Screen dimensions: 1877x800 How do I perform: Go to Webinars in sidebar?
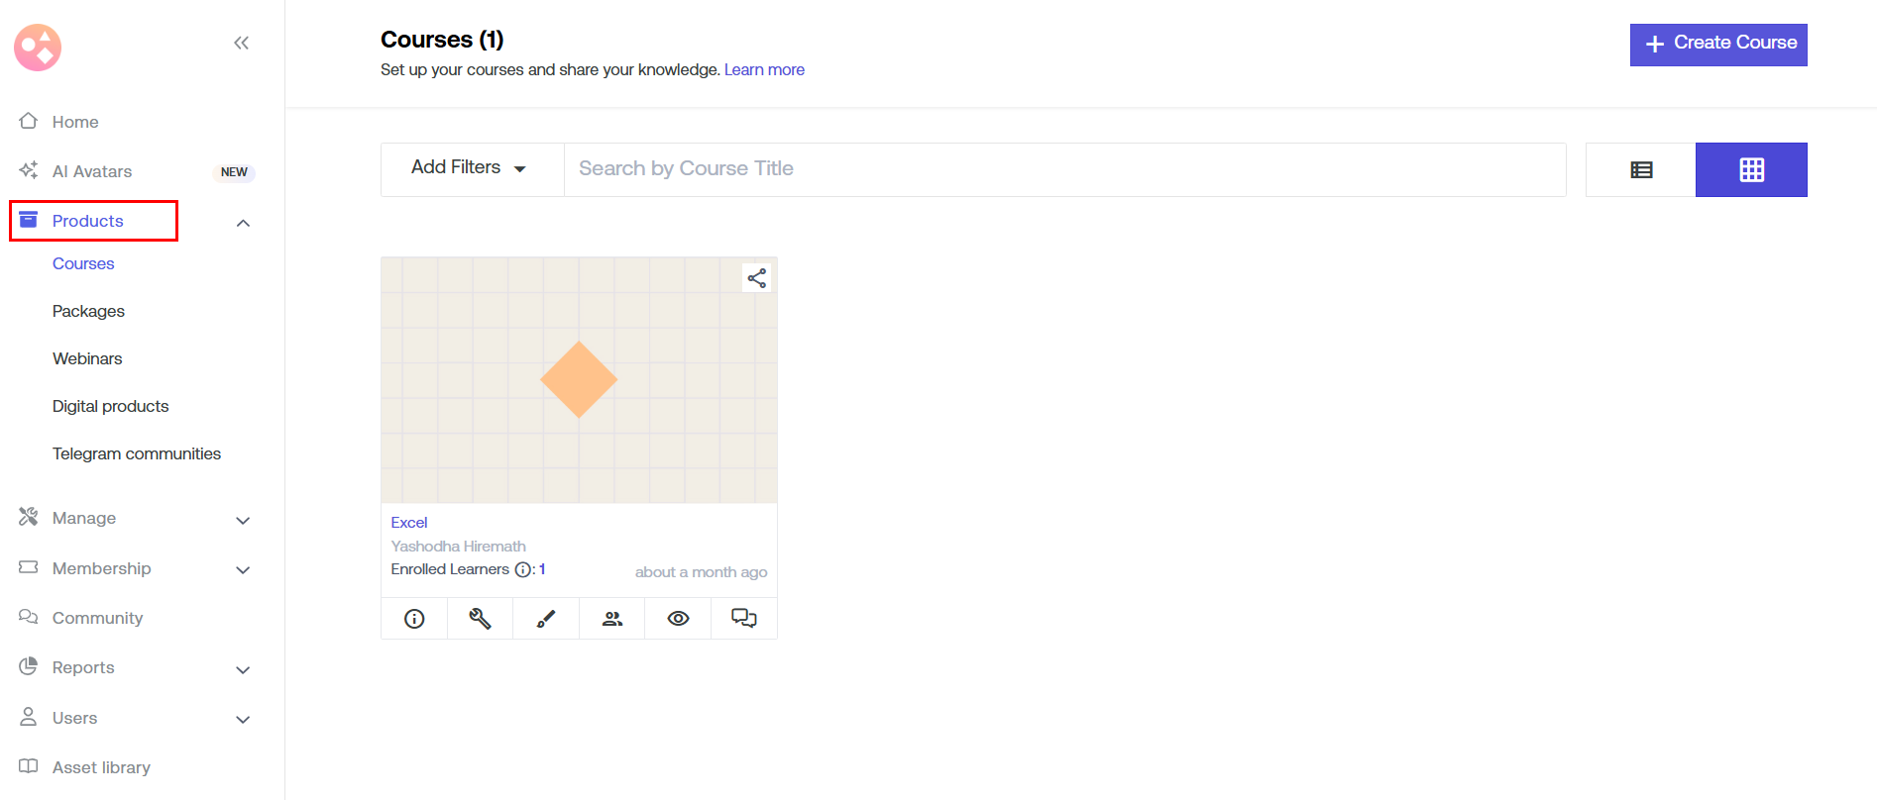coord(87,358)
